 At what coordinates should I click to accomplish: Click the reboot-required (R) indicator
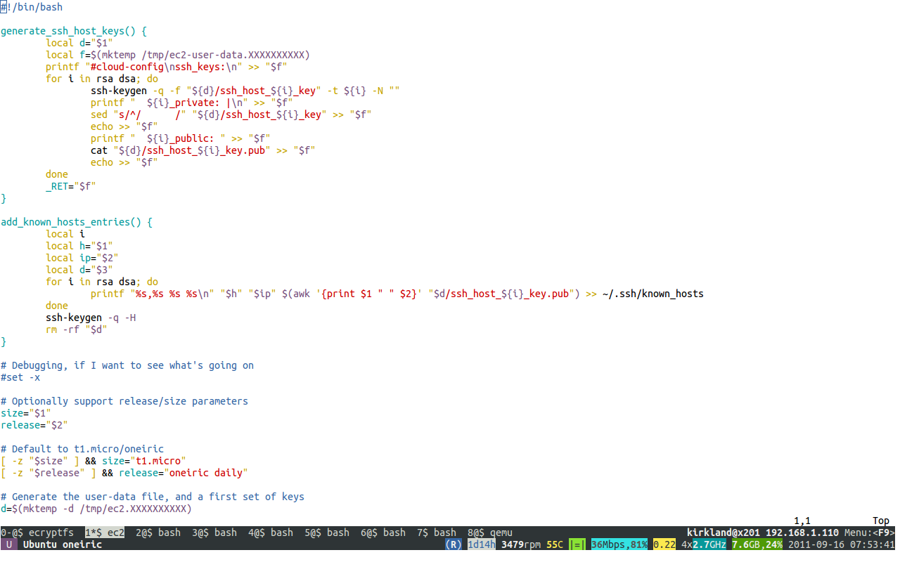(454, 544)
